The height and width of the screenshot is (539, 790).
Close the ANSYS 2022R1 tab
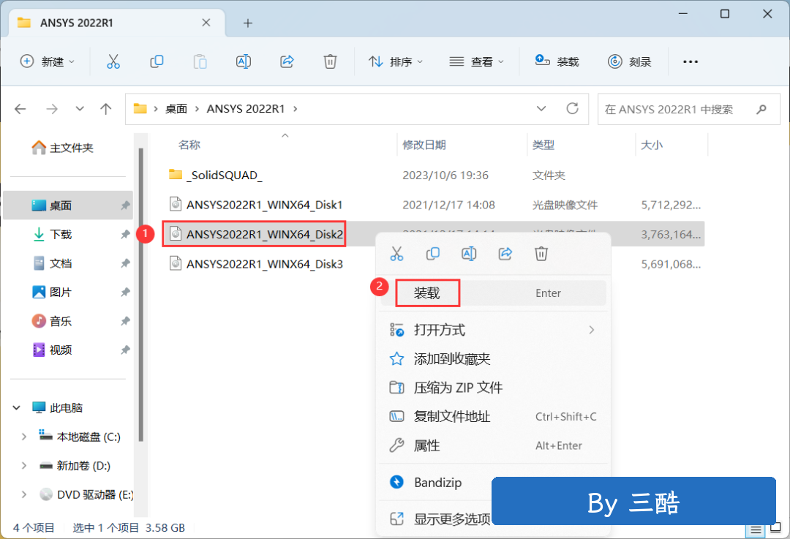click(x=206, y=23)
